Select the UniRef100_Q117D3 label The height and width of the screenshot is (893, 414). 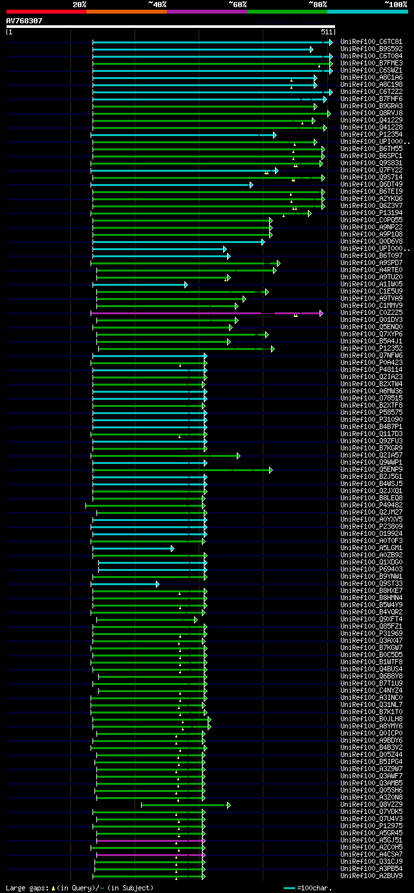(x=371, y=434)
